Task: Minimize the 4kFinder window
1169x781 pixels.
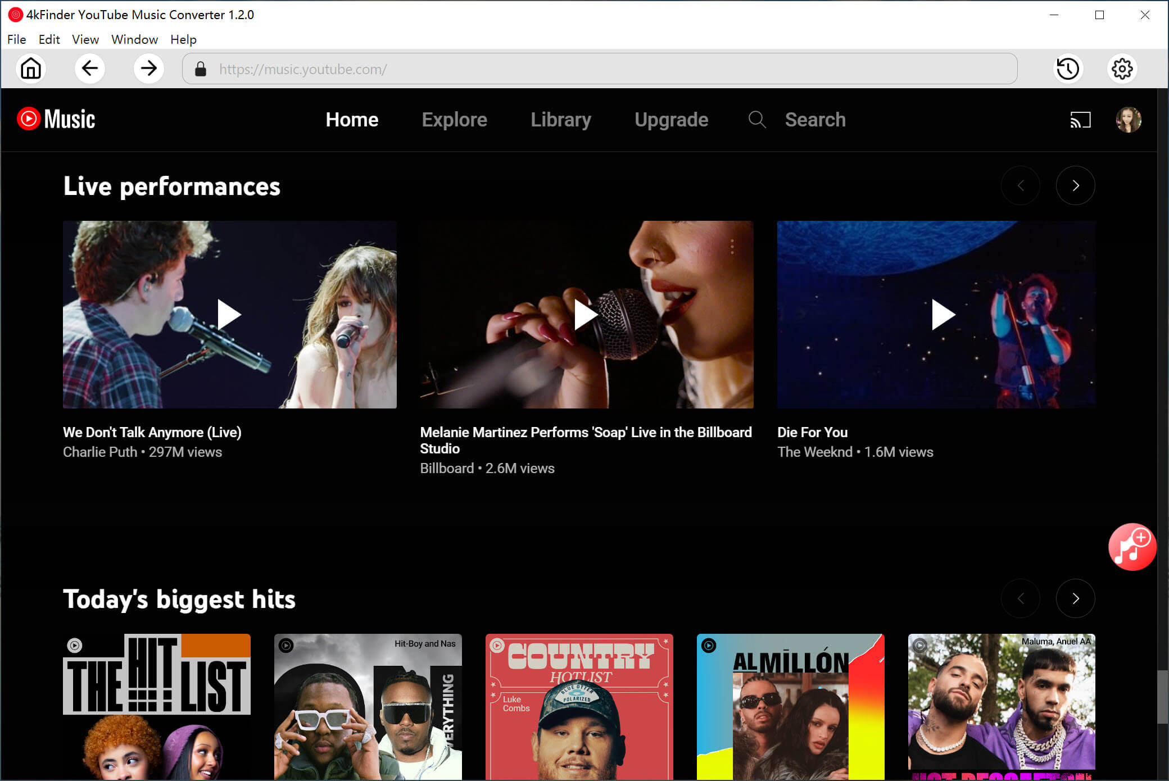Action: click(x=1054, y=15)
